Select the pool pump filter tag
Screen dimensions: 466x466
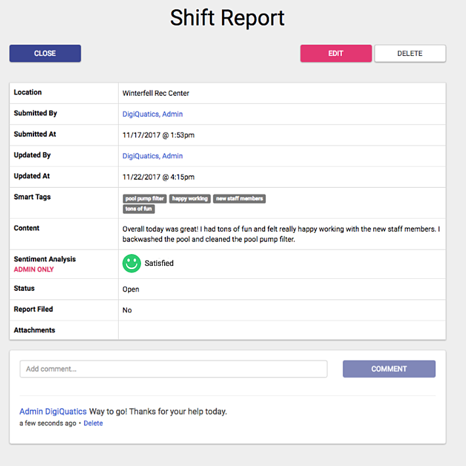[x=145, y=198]
